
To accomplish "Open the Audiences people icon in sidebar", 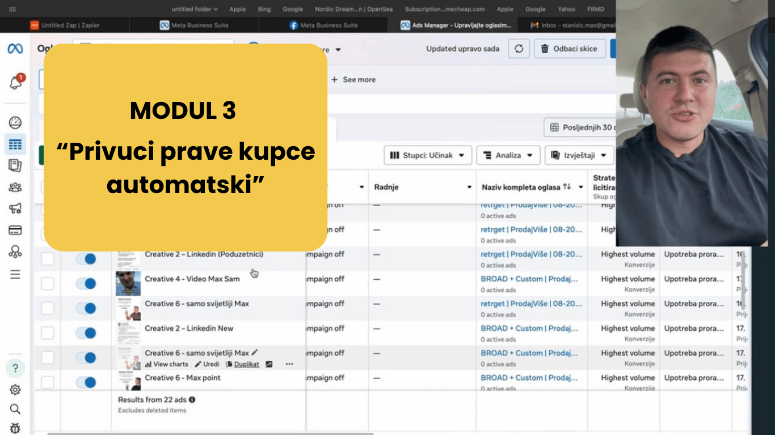I will coord(15,187).
